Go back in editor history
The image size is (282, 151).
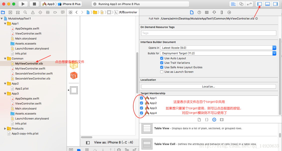[77, 12]
